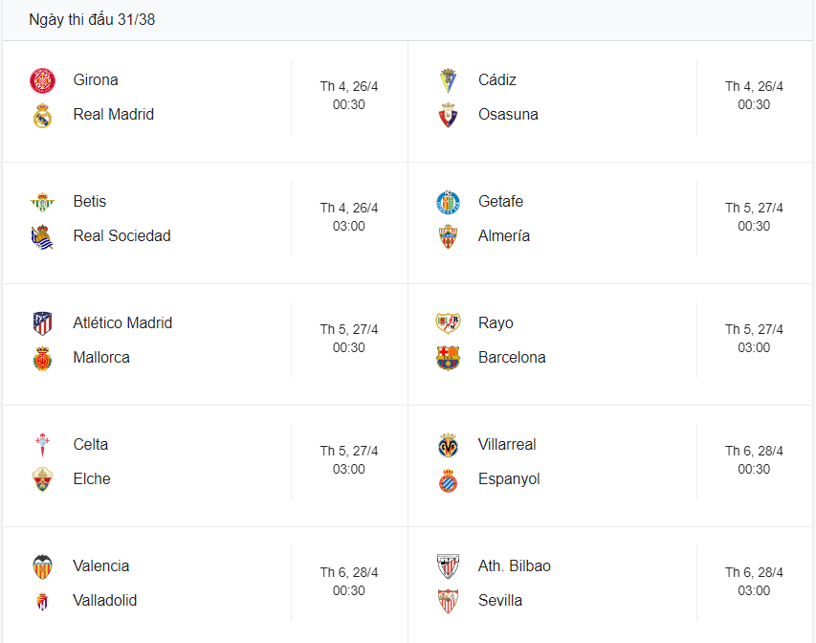Select the Girona vs Real Madrid fixture
Image resolution: width=816 pixels, height=643 pixels.
coord(204,97)
